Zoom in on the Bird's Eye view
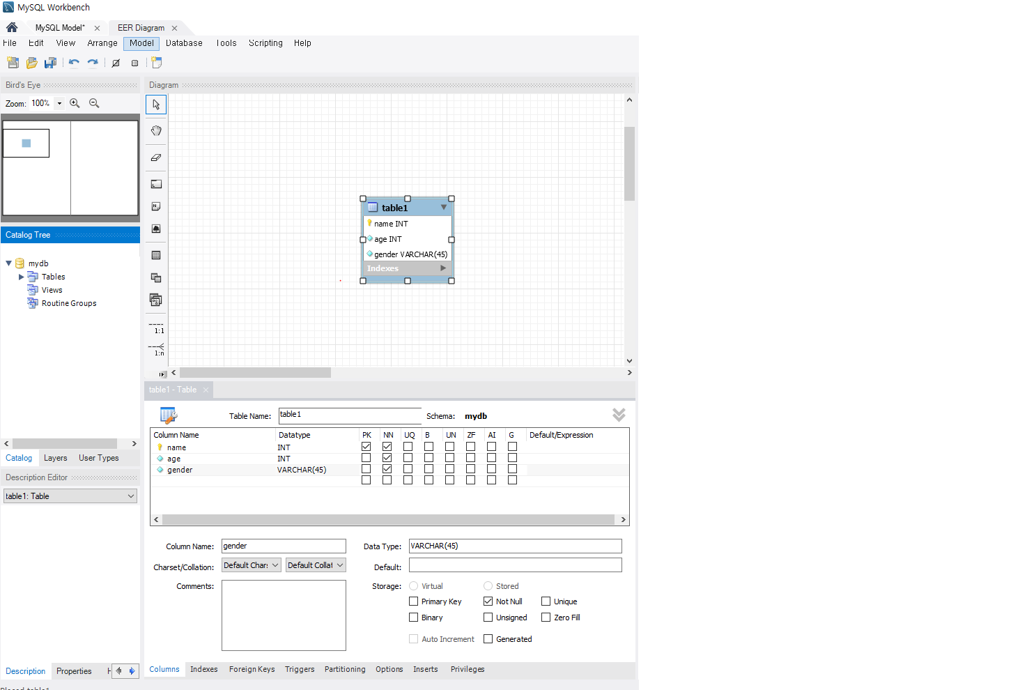The image size is (1027, 690). pos(75,103)
